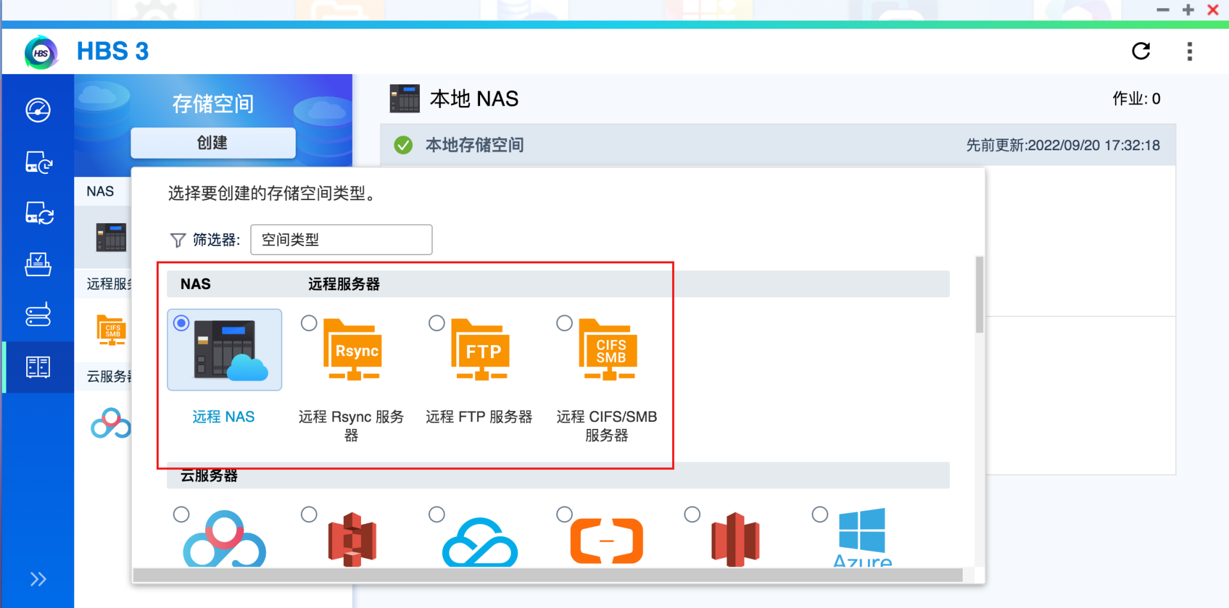
Task: Click the refresh icon in the header
Action: pyautogui.click(x=1142, y=51)
